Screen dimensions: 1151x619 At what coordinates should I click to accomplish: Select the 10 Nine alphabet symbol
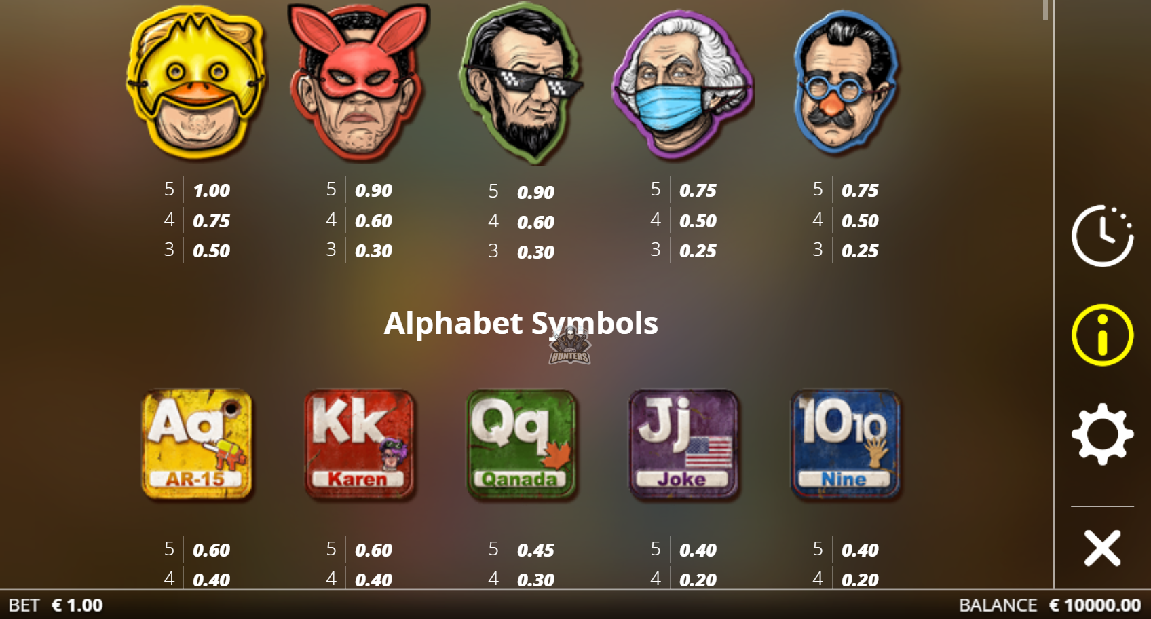[x=846, y=444]
